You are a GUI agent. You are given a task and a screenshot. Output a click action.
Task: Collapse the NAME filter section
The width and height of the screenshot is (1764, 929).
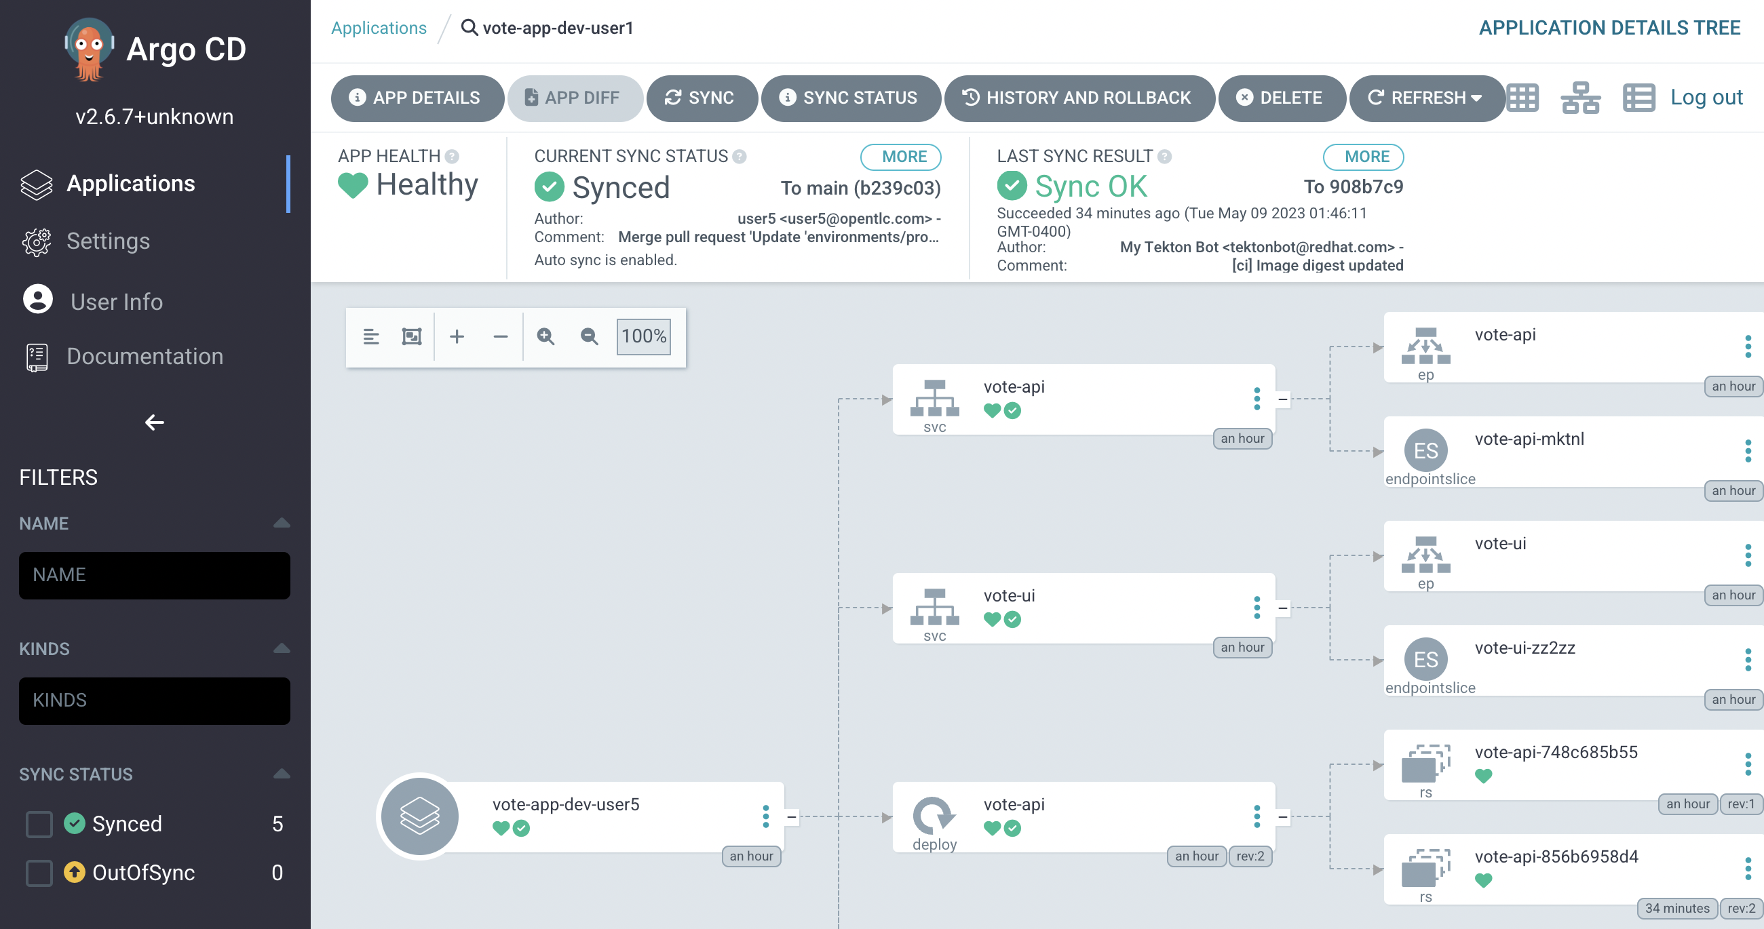point(282,522)
